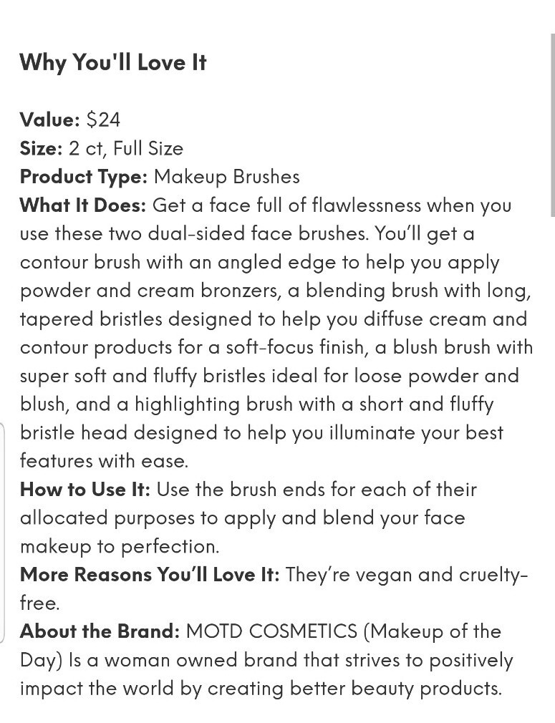Click the 'Value:' bold label
555x723 pixels.
(50, 120)
